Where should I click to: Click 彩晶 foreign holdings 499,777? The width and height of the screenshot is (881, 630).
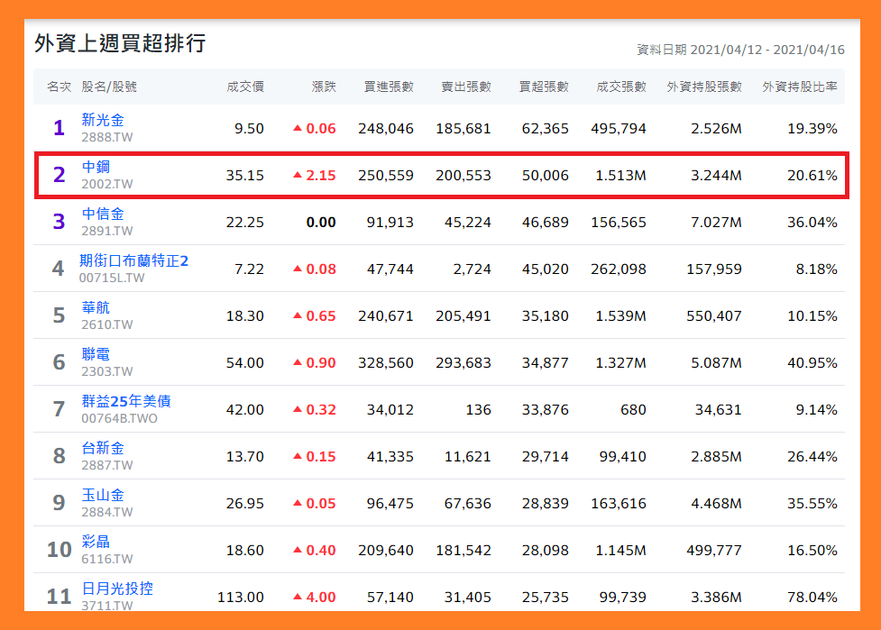coord(714,551)
